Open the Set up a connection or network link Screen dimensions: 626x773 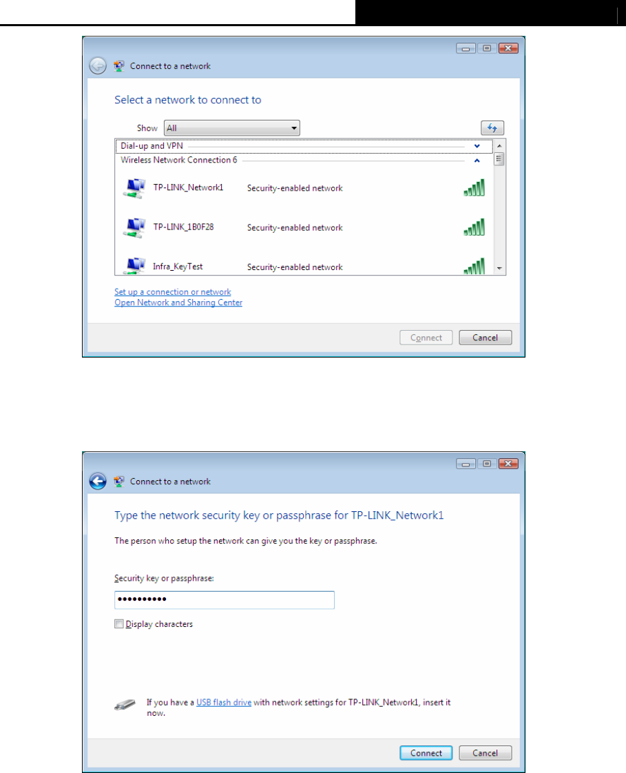[x=173, y=292]
